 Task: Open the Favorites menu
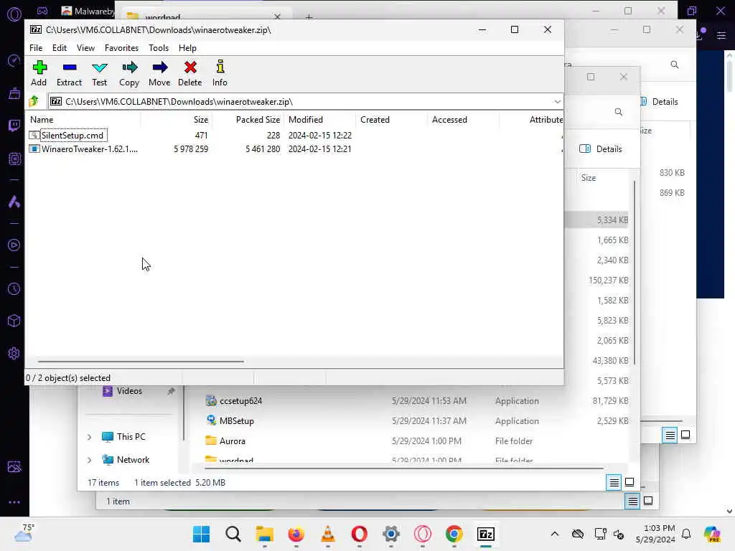[x=121, y=48]
